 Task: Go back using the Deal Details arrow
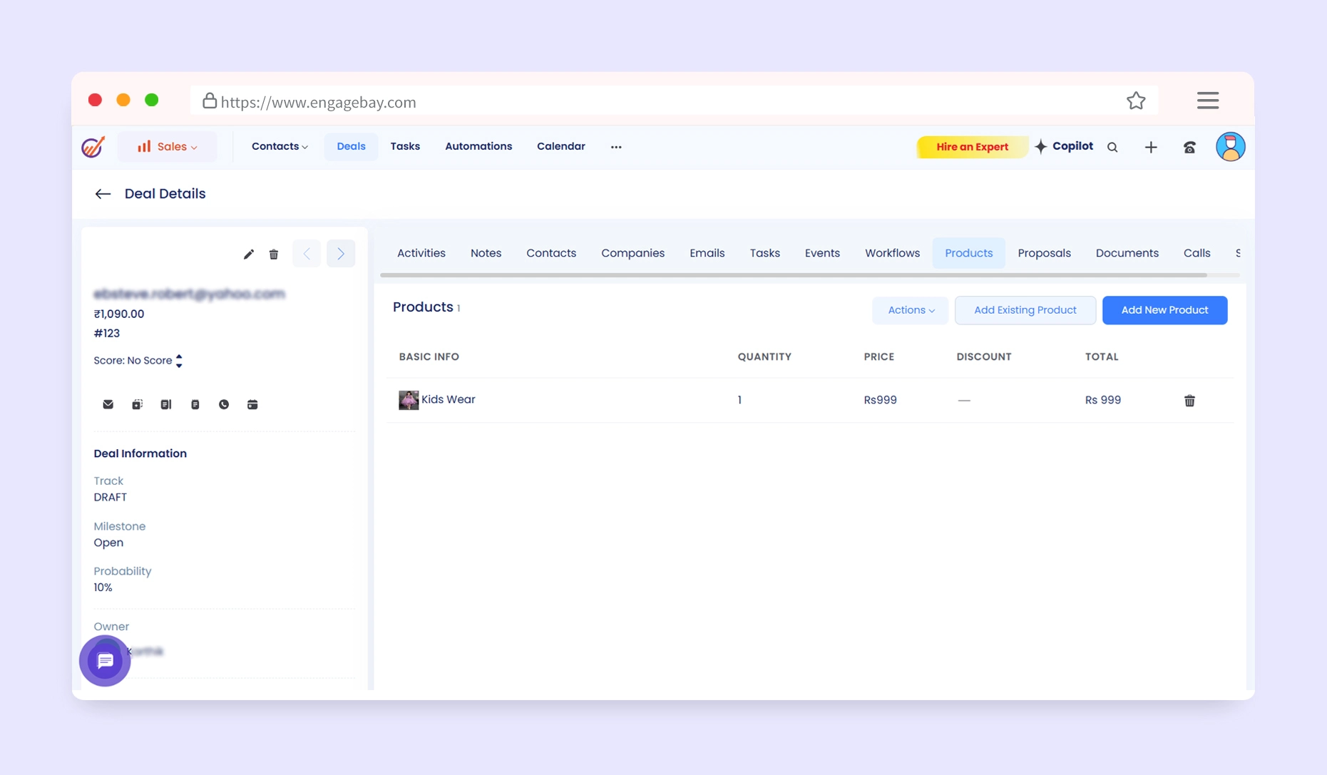pos(103,194)
